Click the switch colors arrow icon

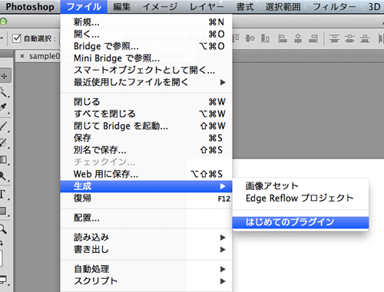coord(2,243)
